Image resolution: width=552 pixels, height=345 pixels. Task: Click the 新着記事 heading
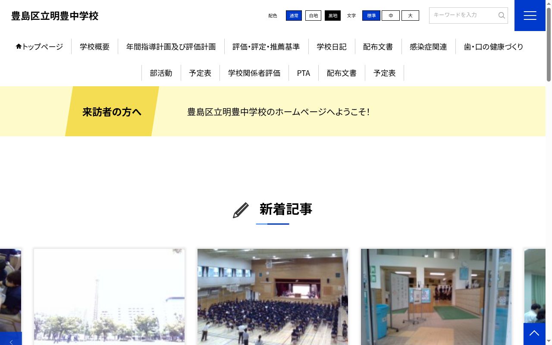click(x=285, y=209)
